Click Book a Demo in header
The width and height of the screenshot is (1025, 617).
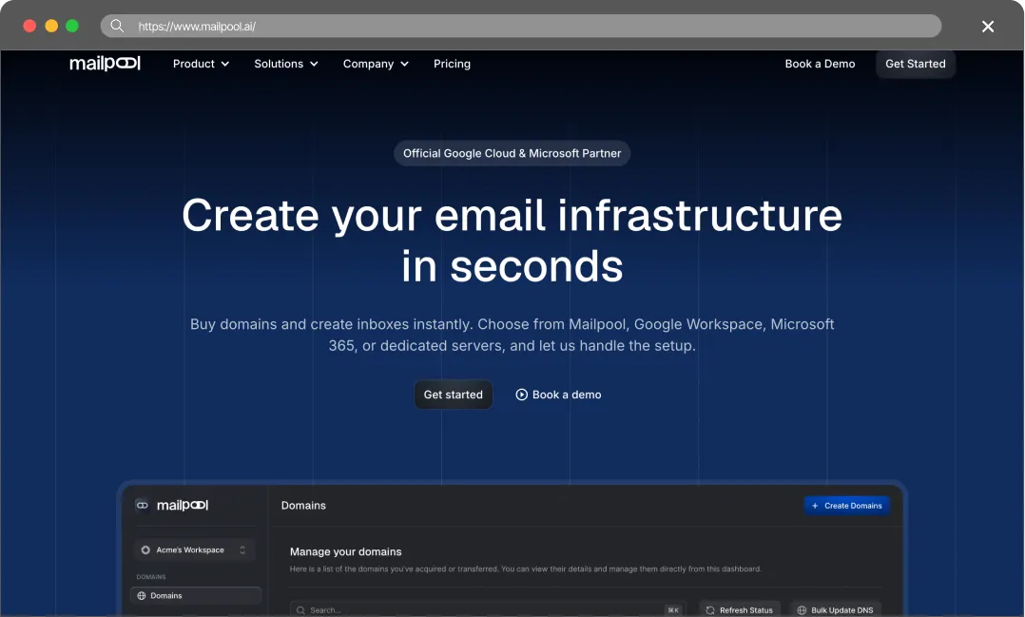tap(820, 64)
